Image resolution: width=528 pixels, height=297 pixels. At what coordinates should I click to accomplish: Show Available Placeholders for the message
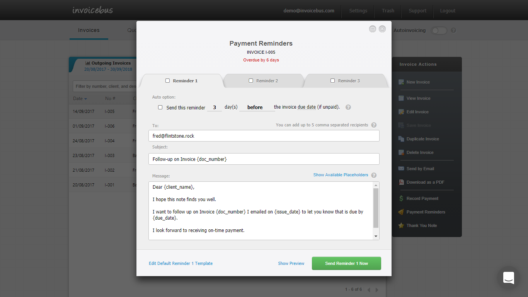[341, 174]
